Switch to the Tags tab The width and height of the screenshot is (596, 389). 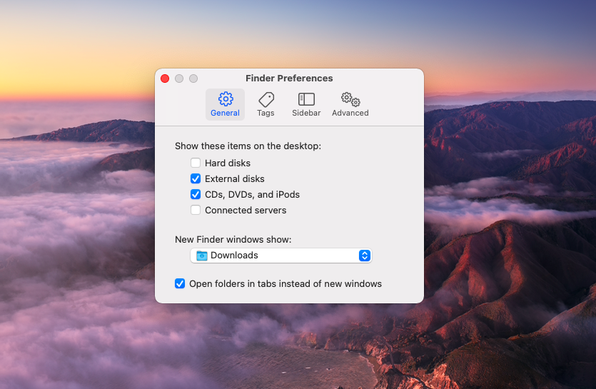[x=266, y=105]
